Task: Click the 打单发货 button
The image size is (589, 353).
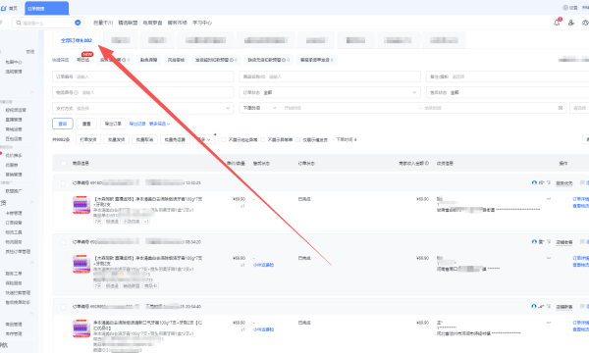Action: click(88, 139)
